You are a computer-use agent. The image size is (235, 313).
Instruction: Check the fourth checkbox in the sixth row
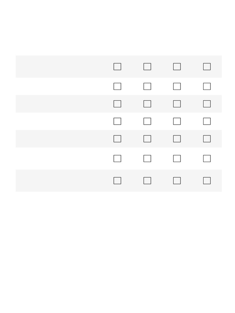click(207, 159)
